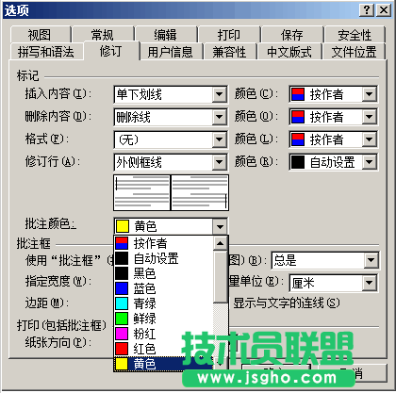The height and width of the screenshot is (393, 396).
Task: Open 颜色(C) by-author color dropdown
Action: [370, 94]
